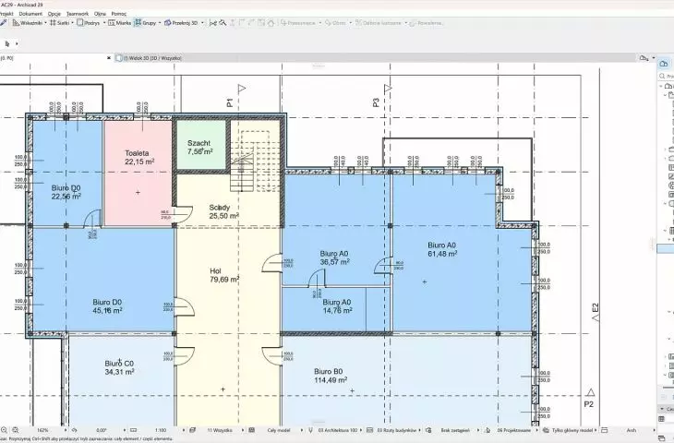This screenshot has height=443, width=674.
Task: Collapse the stories folder tree node
Action: click(x=666, y=95)
